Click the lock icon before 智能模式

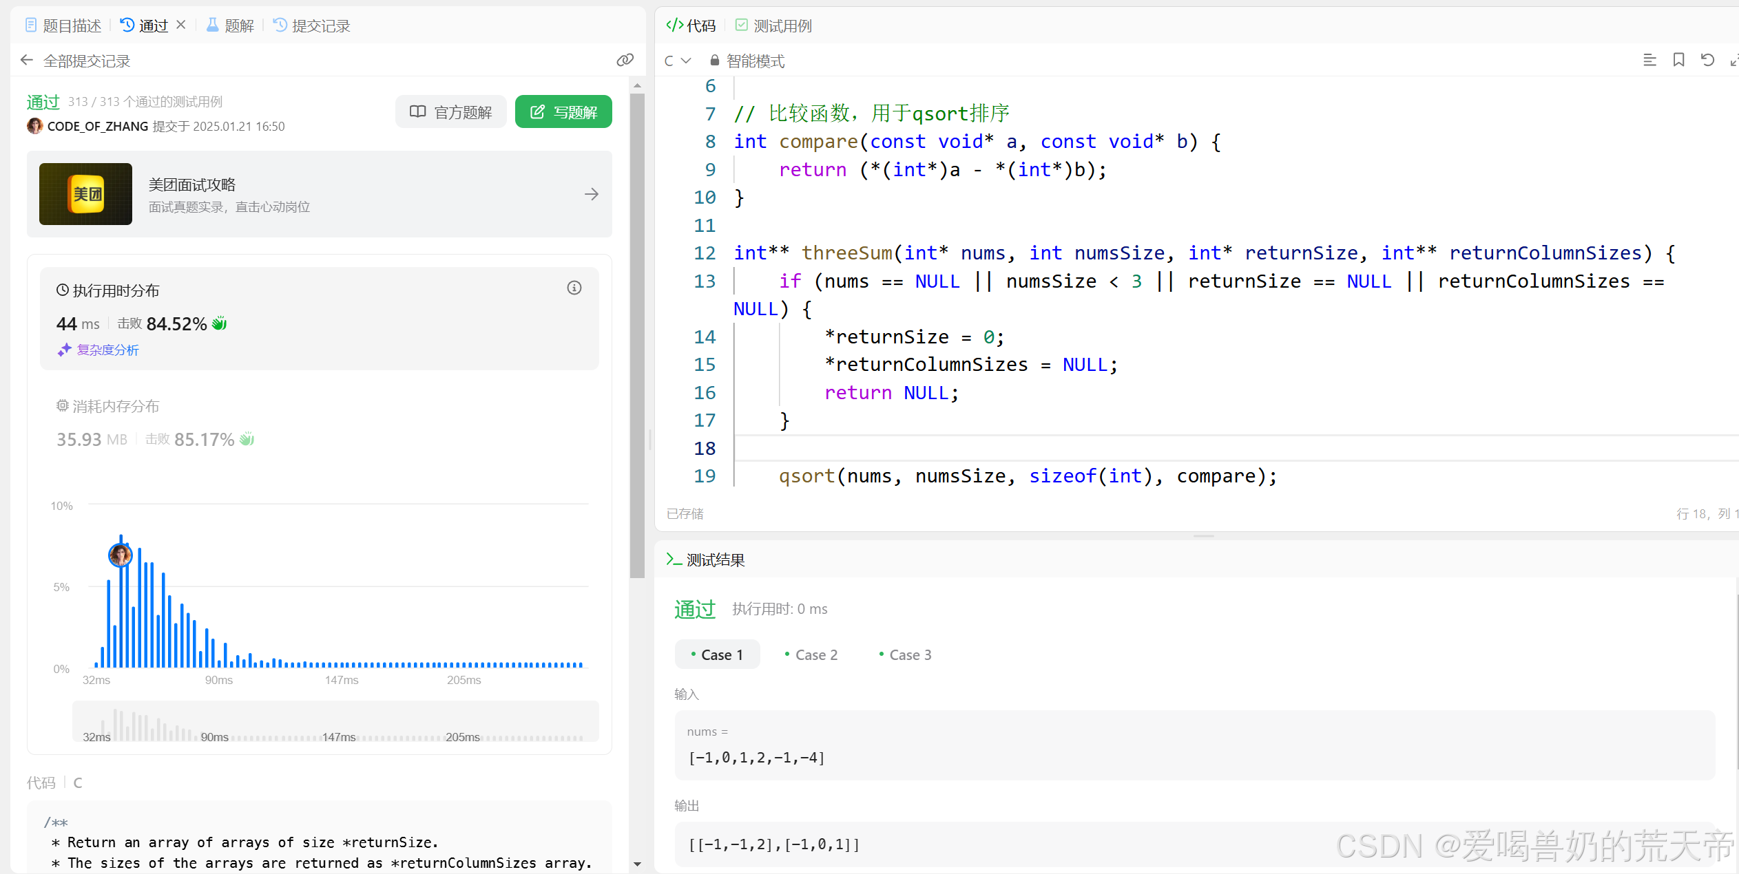(715, 61)
